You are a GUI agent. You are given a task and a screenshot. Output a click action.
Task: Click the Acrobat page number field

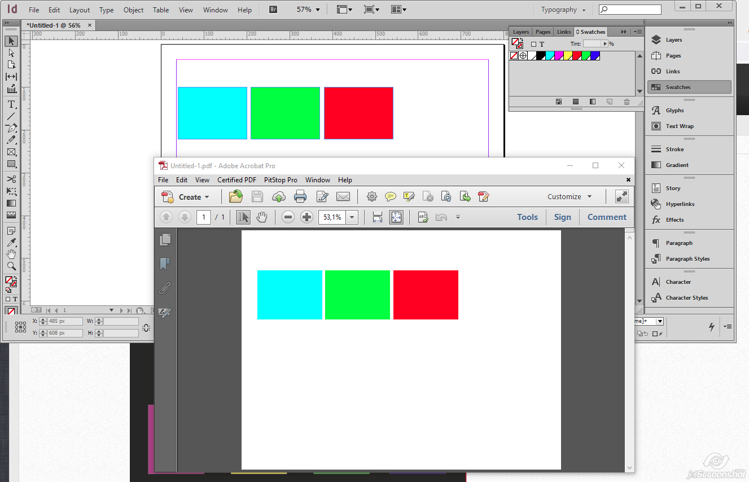204,217
